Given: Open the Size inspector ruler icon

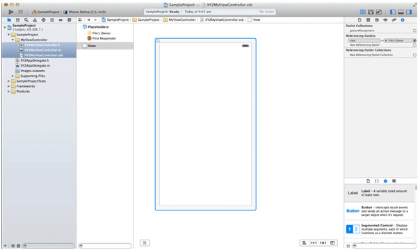Looking at the screenshot, I should tap(394, 20).
